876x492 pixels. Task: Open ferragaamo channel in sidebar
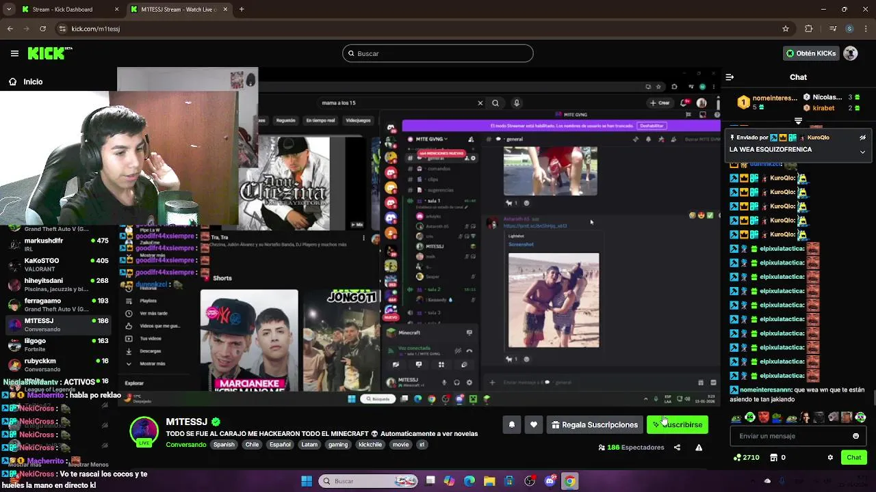pos(57,305)
